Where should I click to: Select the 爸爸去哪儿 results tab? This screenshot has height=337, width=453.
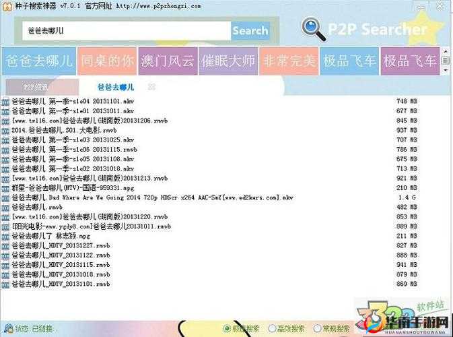[116, 87]
